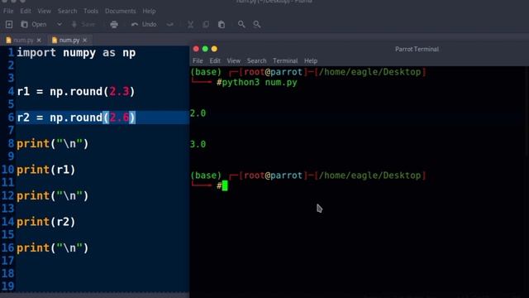Click the print("\n") on line 12
Viewport: 529px width, 298px height.
tap(53, 196)
